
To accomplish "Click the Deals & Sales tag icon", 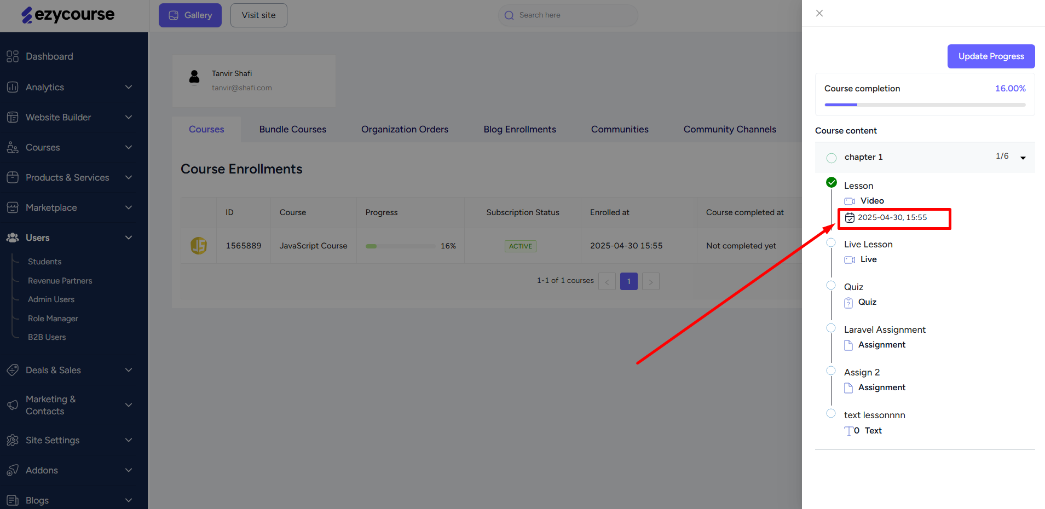I will click(13, 370).
